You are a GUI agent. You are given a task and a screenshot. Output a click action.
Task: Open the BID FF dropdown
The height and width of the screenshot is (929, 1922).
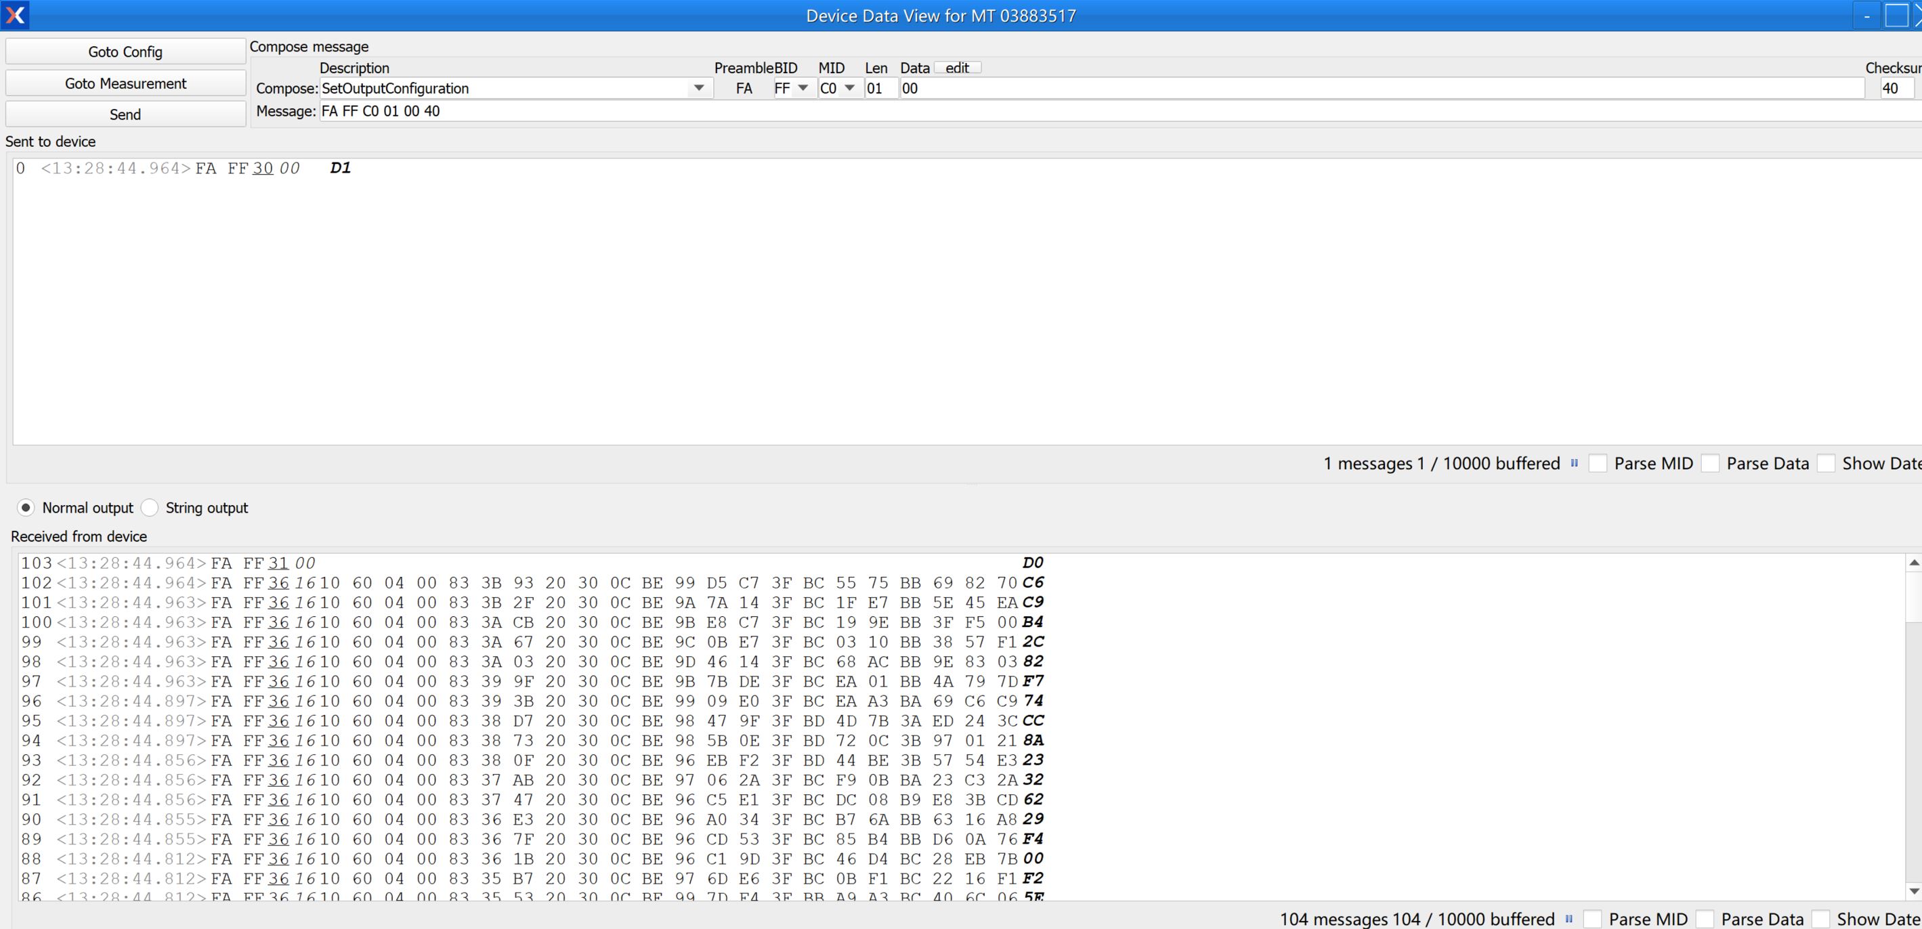pos(803,88)
